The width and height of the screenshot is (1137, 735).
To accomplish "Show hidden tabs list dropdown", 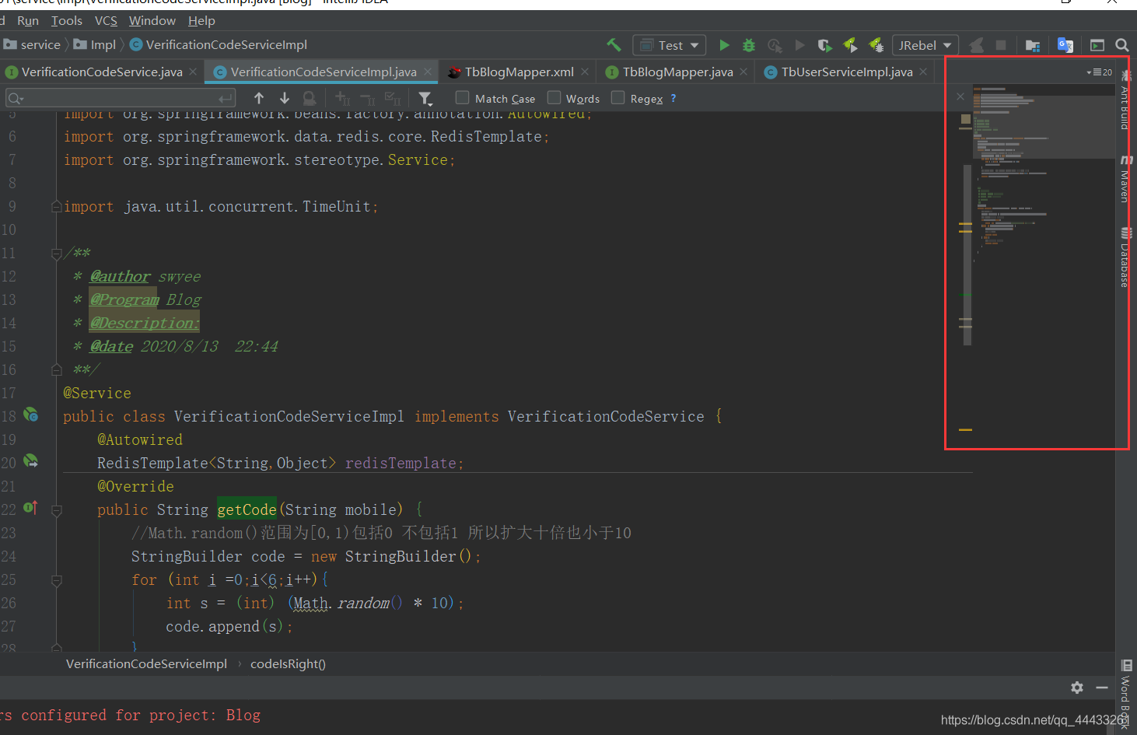I will click(x=1099, y=72).
